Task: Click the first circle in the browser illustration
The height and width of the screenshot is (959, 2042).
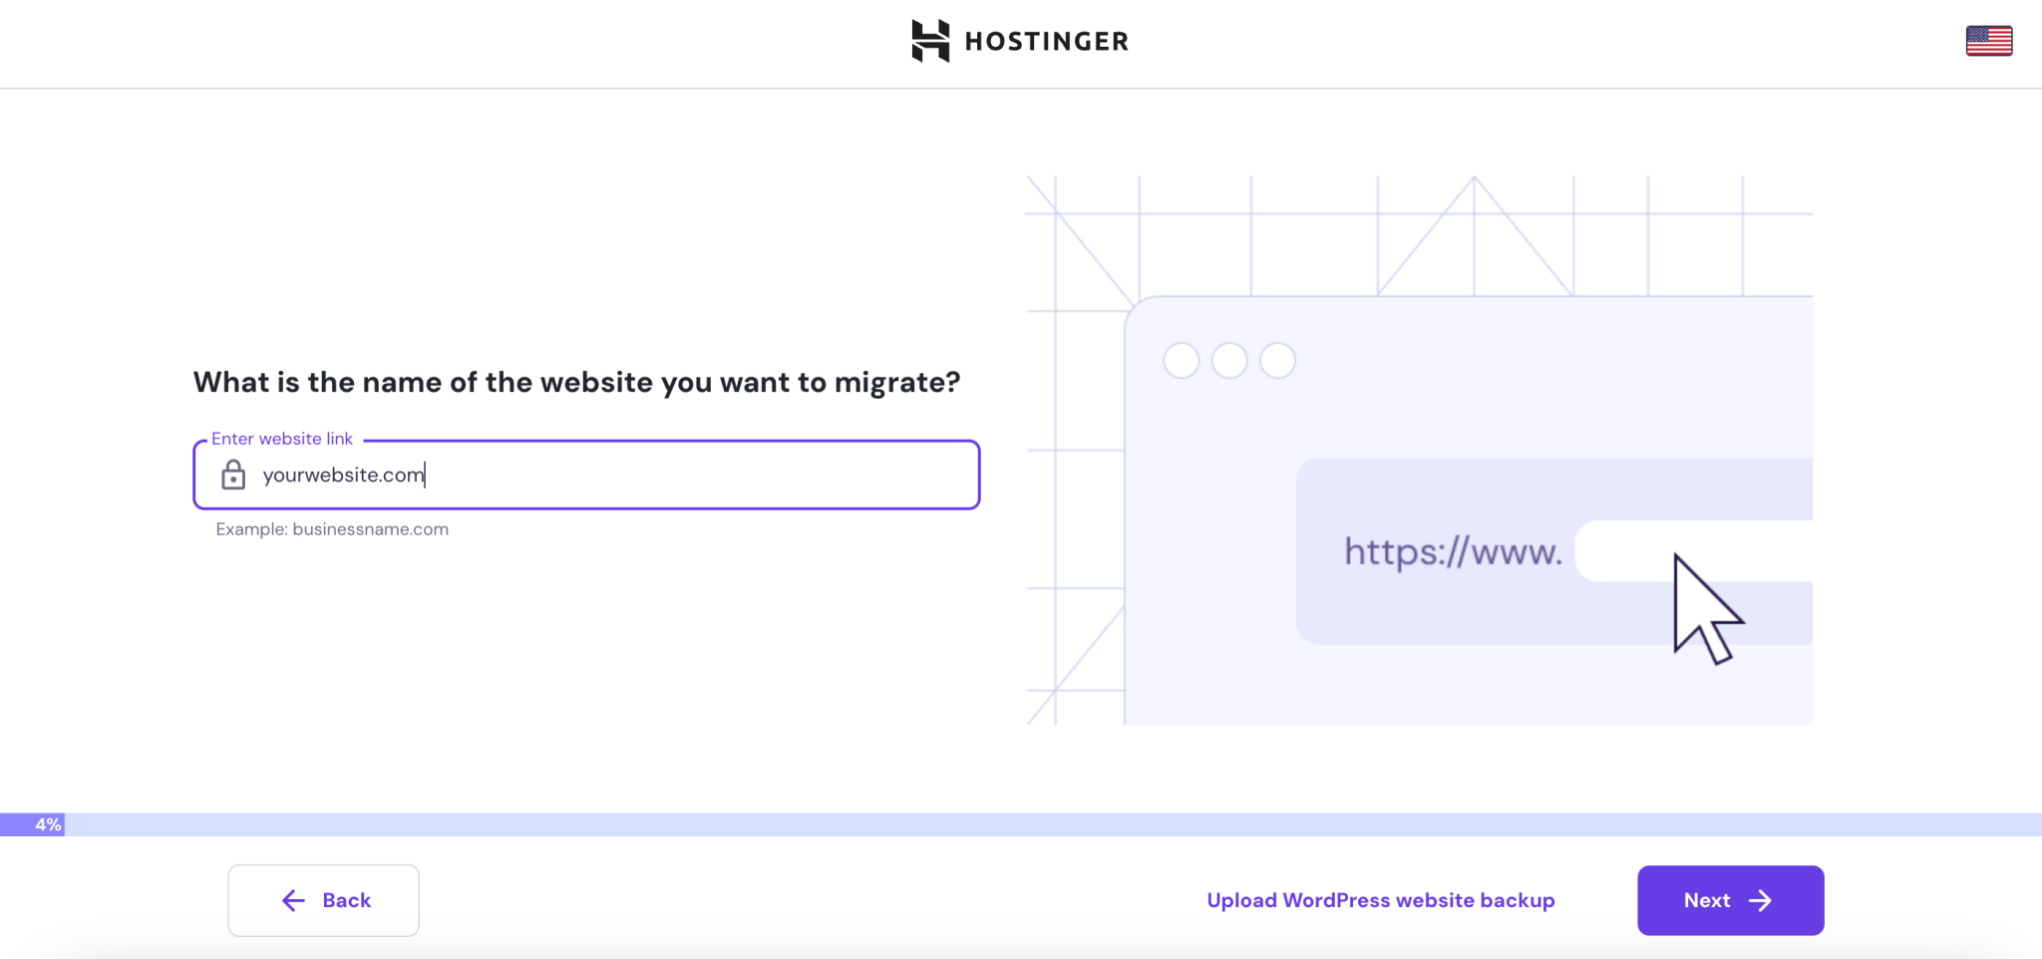Action: coord(1182,361)
